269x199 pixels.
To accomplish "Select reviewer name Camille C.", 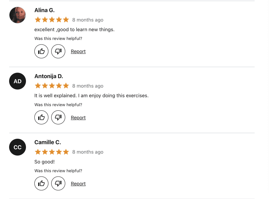I will [48, 142].
